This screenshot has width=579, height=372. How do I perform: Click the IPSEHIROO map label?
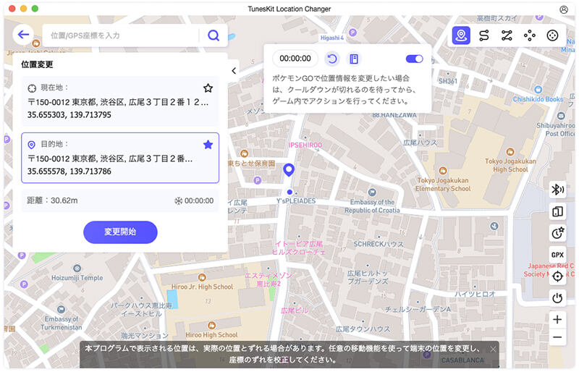(305, 145)
